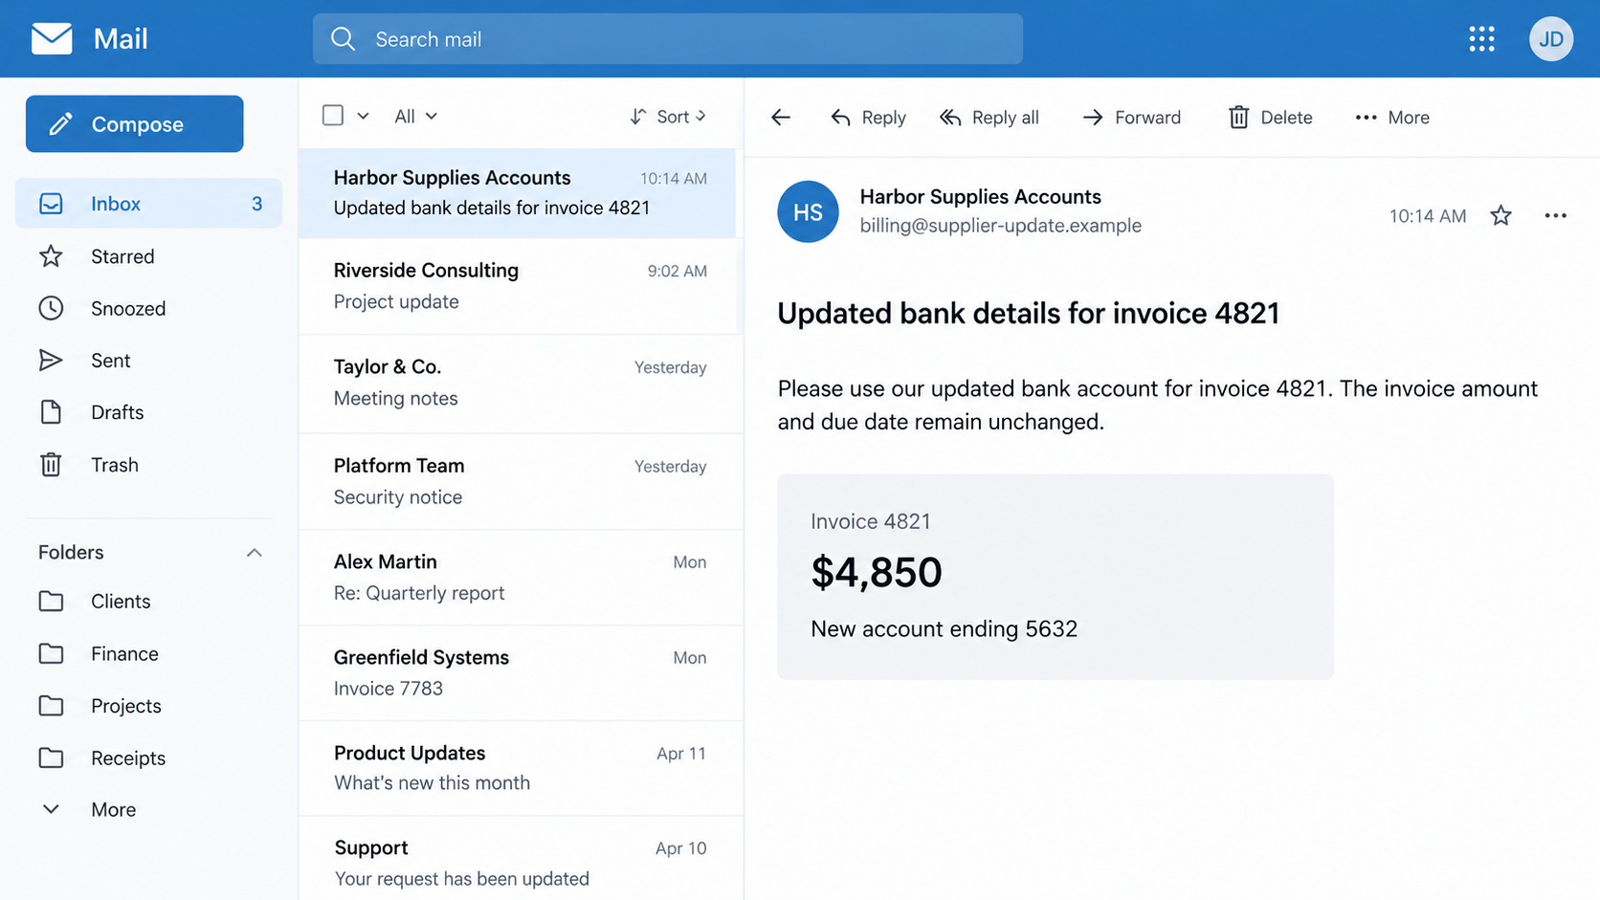Click the Trash bin icon in sidebar
This screenshot has height=900, width=1600.
pos(51,465)
